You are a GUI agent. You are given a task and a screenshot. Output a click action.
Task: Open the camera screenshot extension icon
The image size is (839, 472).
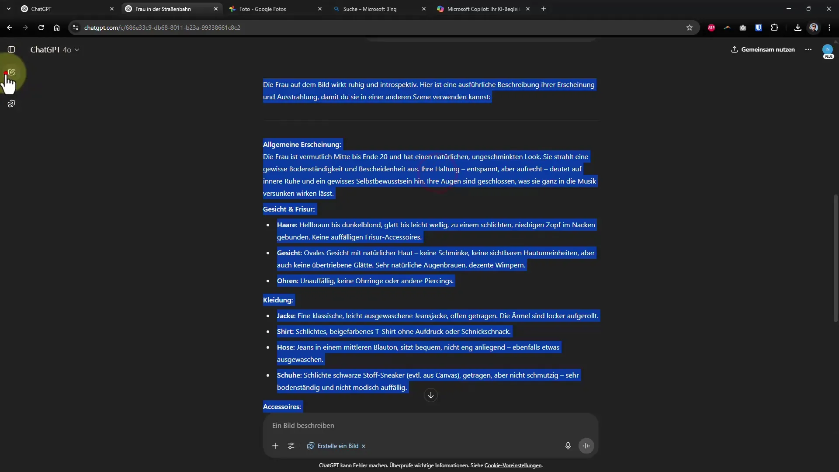pos(743,28)
